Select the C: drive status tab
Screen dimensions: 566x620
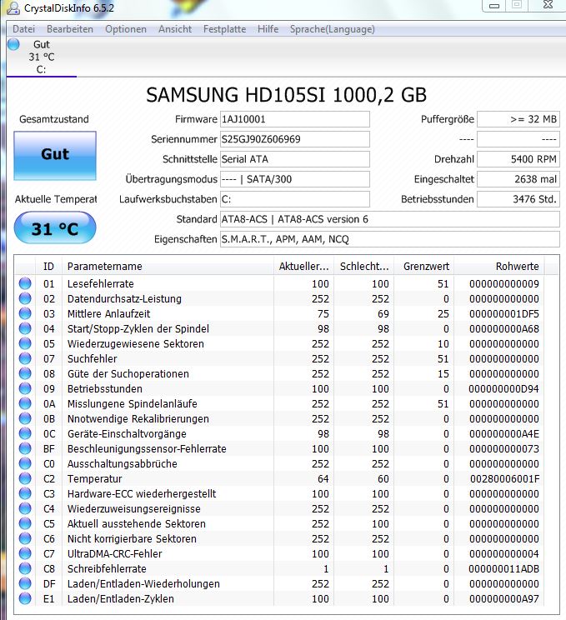tap(41, 57)
